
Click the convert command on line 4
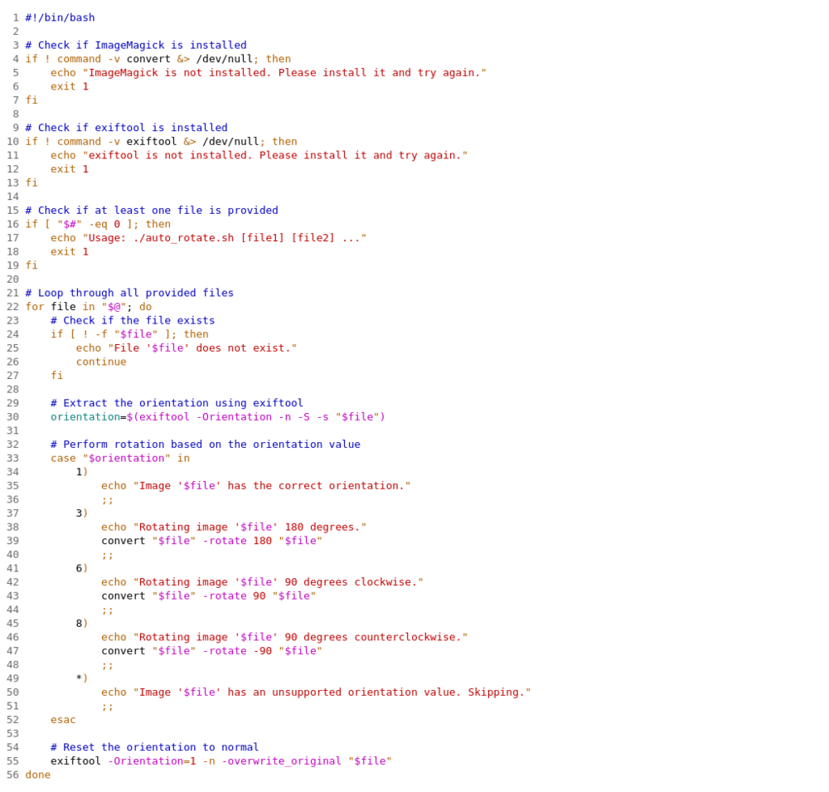pos(148,58)
